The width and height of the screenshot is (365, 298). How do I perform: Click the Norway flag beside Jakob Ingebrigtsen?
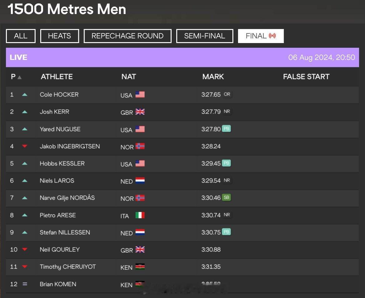pyautogui.click(x=140, y=146)
